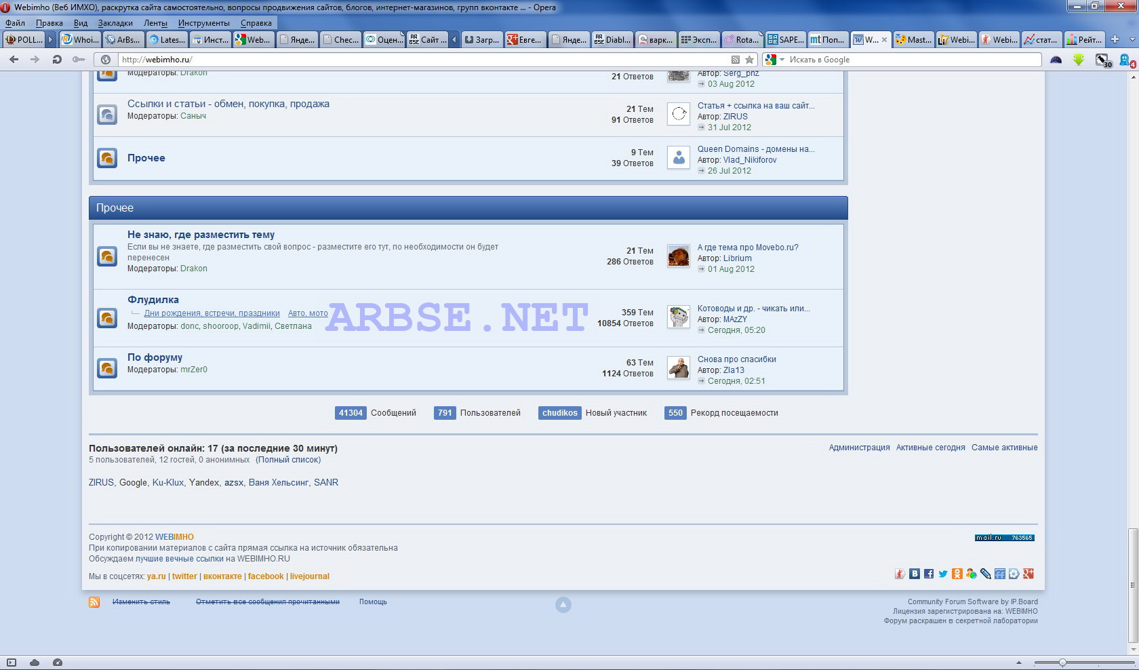Click the green download arrow extension icon
Viewport: 1139px width, 670px height.
click(1079, 60)
